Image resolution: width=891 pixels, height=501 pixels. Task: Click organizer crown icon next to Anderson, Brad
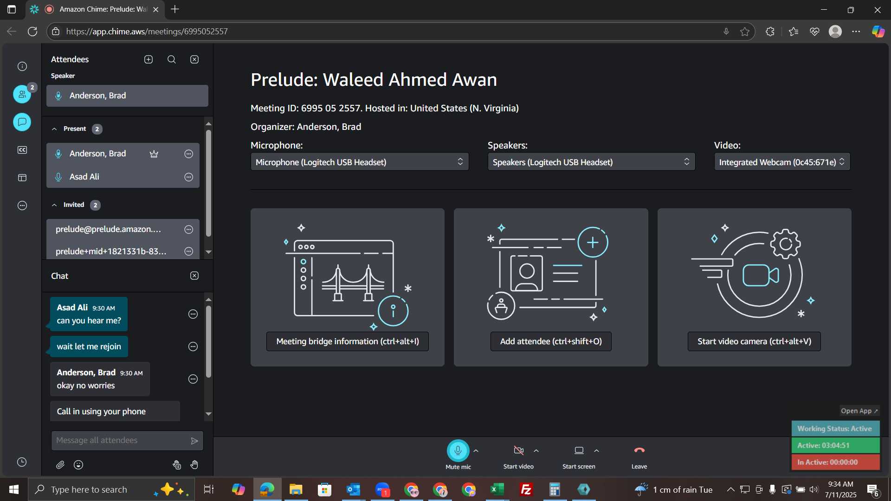coord(154,154)
